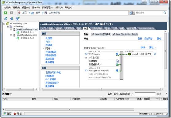Click the inventory (清单) icon in the breadcrumb
This screenshot has height=118, width=171.
pos(33,13)
